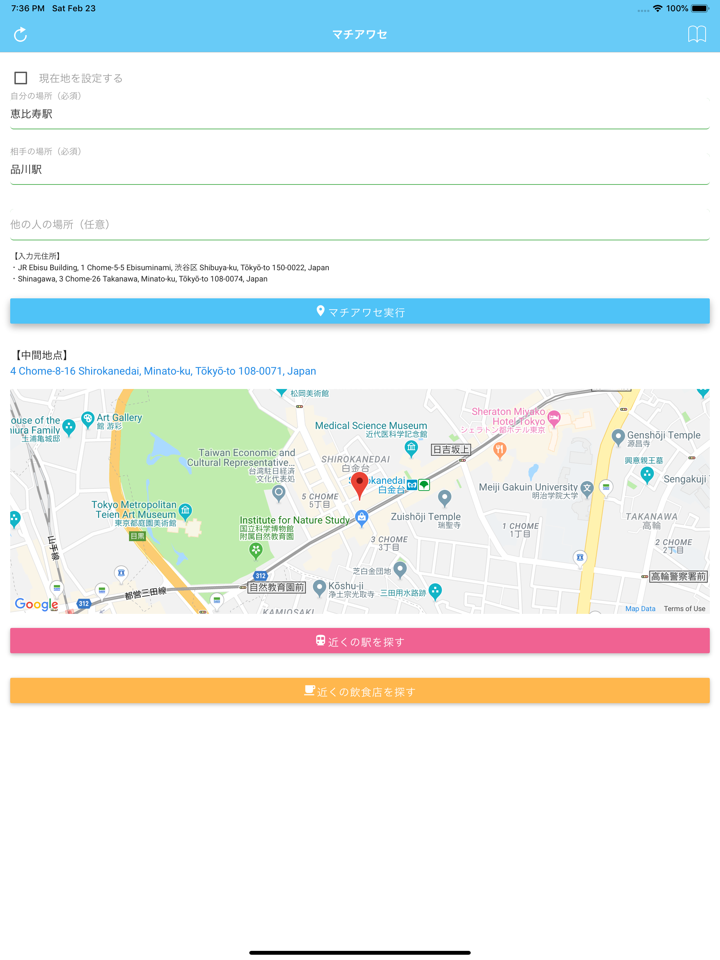The image size is (720, 960).
Task: Click the 三田用水路跡 teal marker
Action: pos(435,591)
